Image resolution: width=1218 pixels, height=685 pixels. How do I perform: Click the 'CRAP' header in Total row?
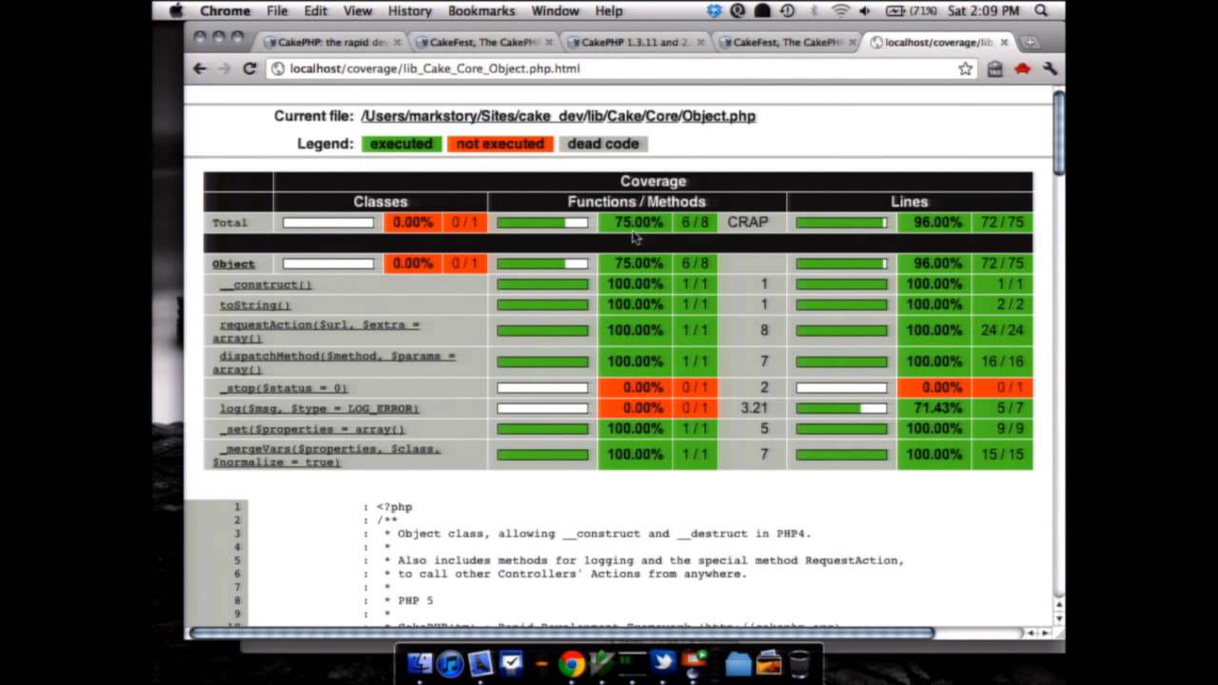pos(747,222)
